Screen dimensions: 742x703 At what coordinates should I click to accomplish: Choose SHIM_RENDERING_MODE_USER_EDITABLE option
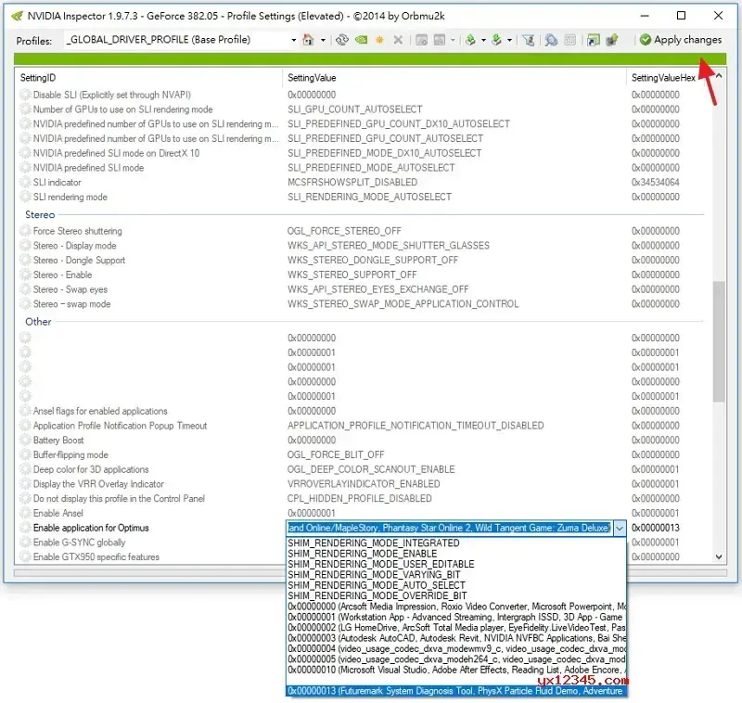click(456, 564)
